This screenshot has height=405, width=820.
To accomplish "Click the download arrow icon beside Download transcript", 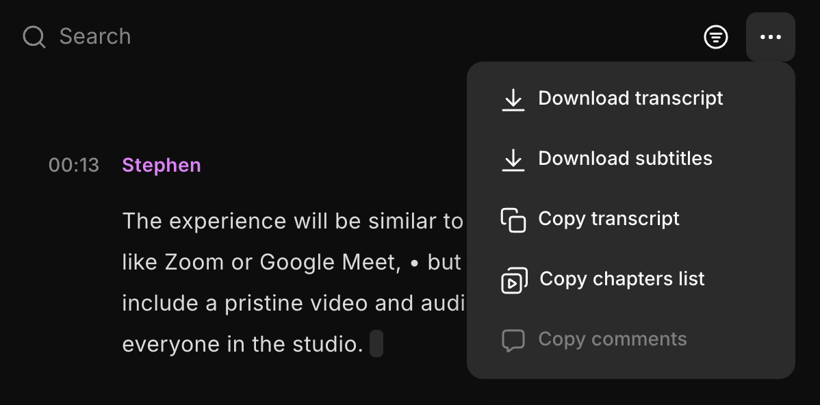I will tap(513, 99).
